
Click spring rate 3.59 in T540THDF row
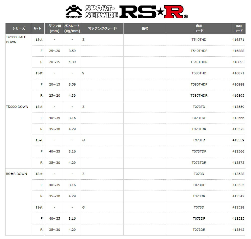tap(72, 51)
